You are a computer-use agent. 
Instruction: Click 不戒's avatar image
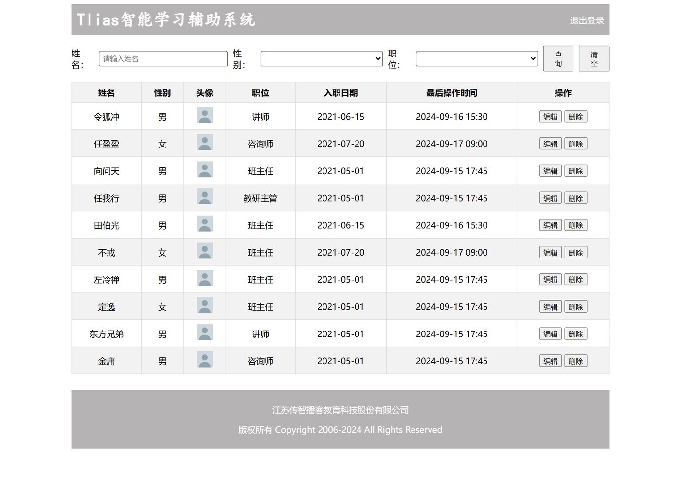click(205, 251)
